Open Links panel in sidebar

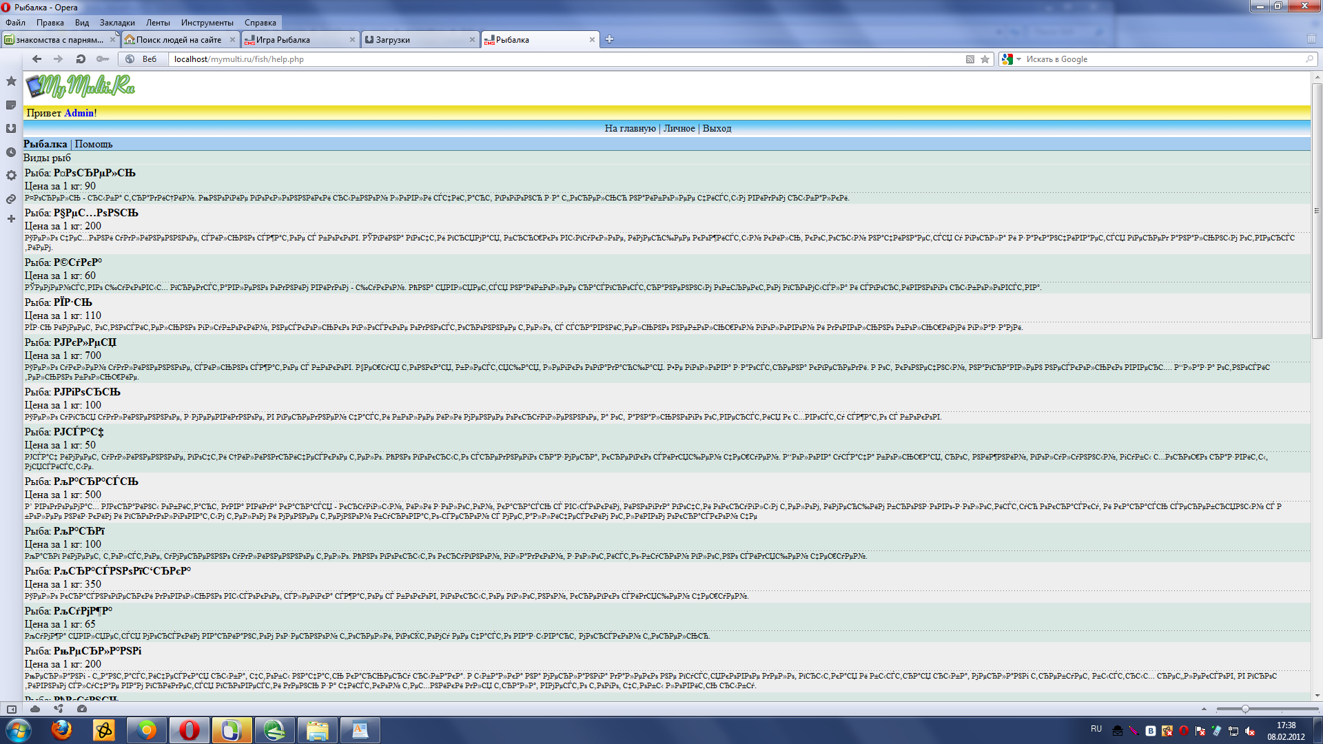pos(11,199)
